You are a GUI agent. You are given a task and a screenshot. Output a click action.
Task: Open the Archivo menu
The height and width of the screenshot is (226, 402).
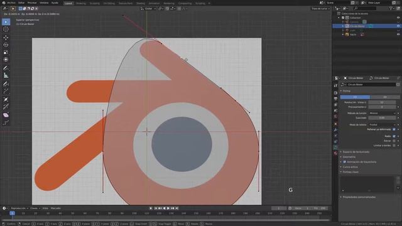tap(11, 3)
